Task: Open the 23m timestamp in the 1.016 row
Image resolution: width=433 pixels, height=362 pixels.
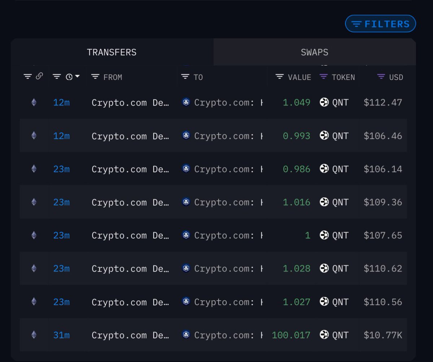Action: [x=61, y=202]
